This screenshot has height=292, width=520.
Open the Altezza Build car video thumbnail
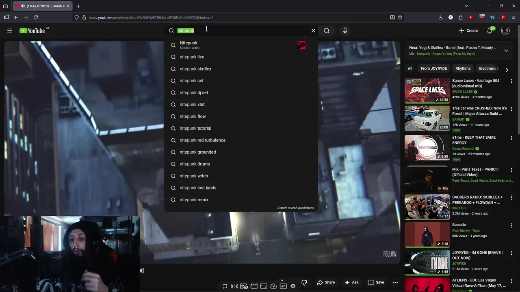(x=427, y=118)
